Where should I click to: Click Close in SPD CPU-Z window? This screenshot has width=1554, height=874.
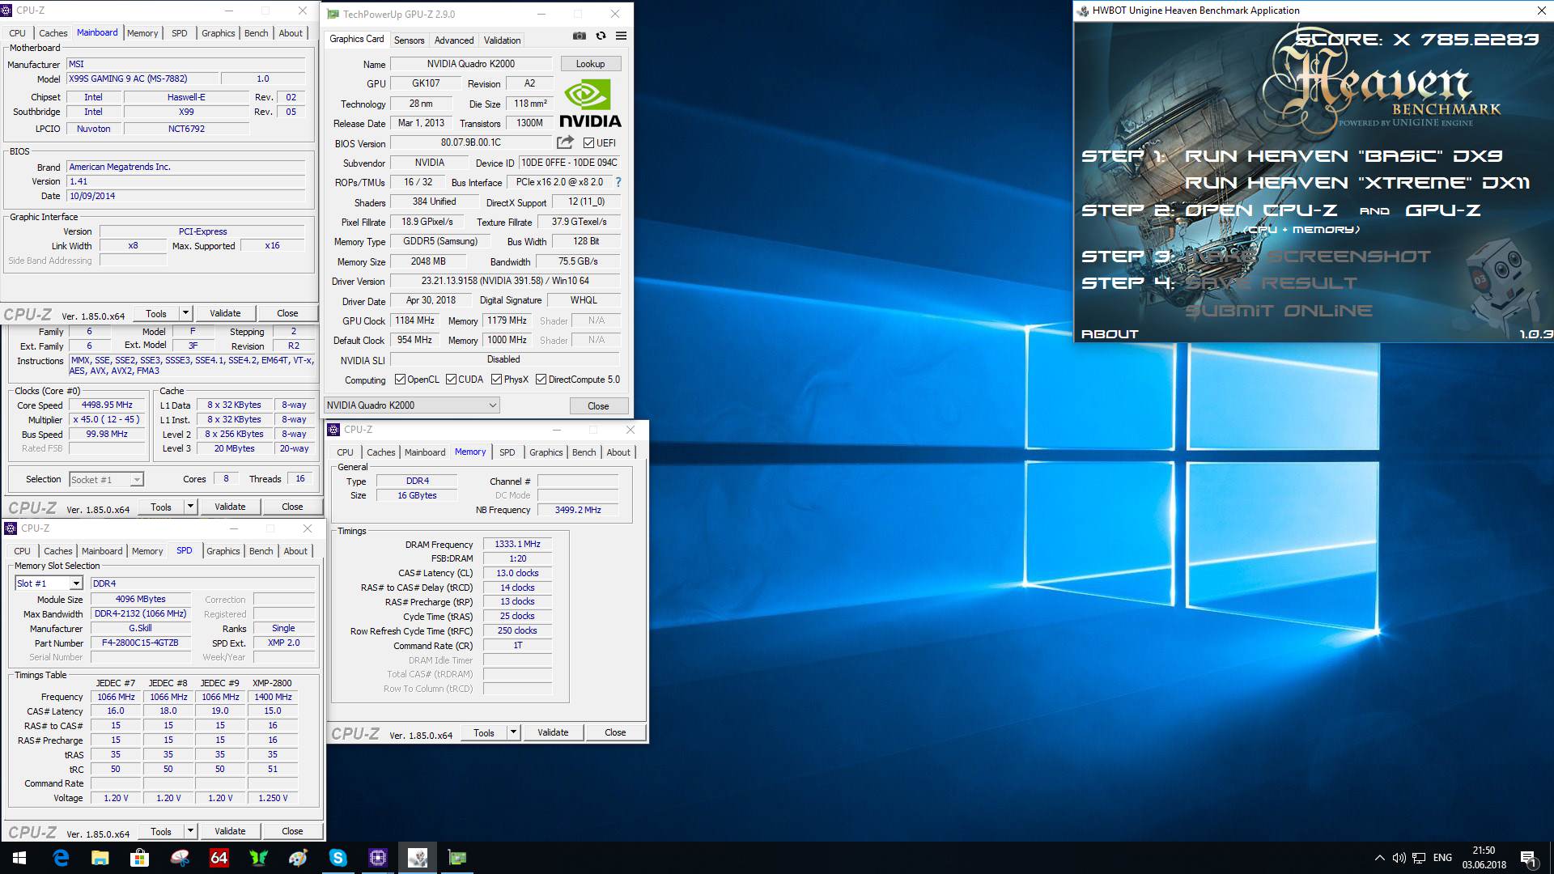click(292, 831)
